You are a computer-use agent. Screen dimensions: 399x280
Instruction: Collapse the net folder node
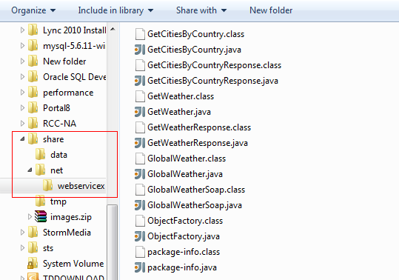tap(30, 170)
